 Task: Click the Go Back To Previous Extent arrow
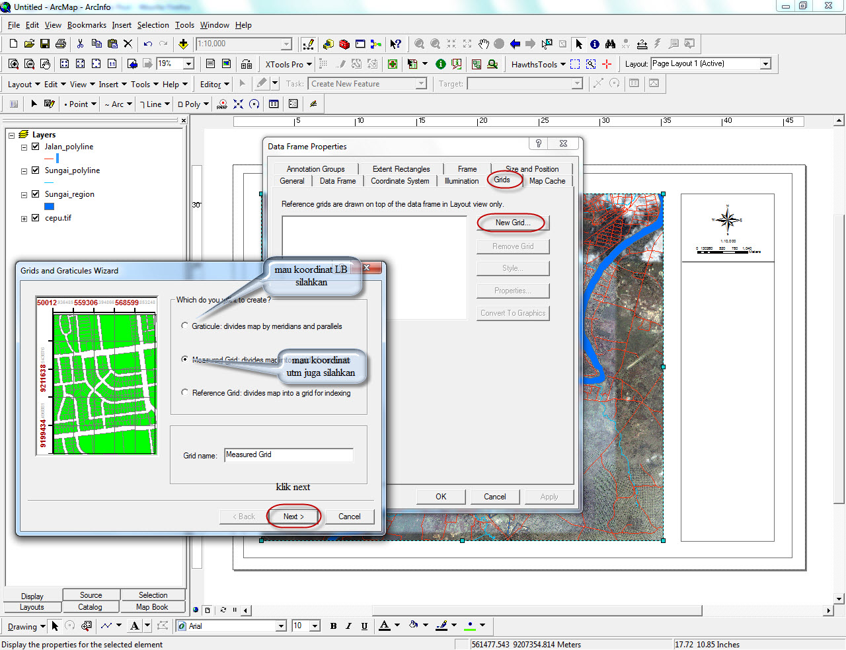click(x=515, y=44)
